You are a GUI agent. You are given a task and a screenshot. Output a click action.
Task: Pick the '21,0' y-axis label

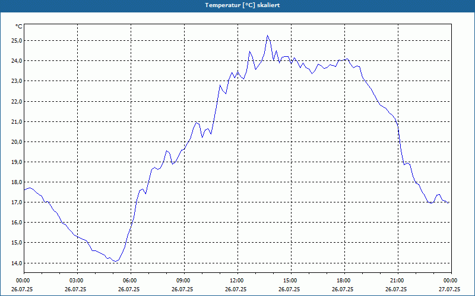click(15, 122)
